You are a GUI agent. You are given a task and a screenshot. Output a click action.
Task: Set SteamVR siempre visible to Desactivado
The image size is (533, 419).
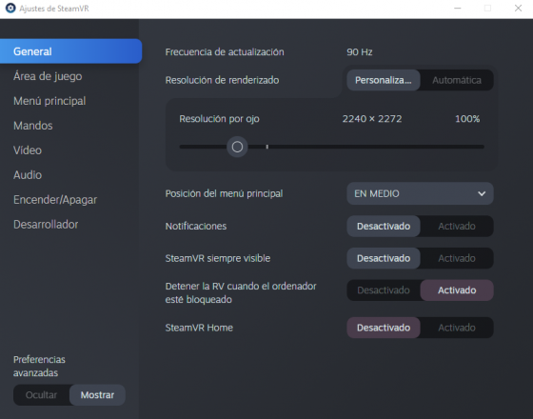(x=384, y=258)
